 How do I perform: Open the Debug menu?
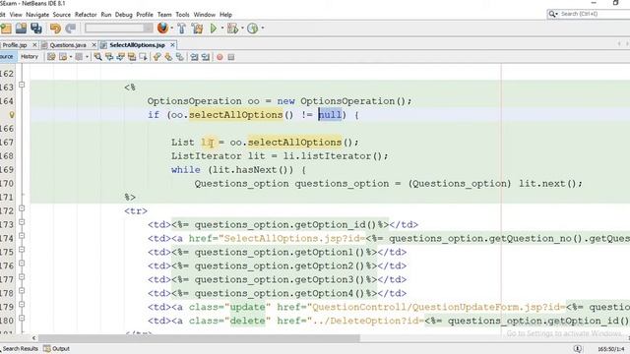[123, 15]
